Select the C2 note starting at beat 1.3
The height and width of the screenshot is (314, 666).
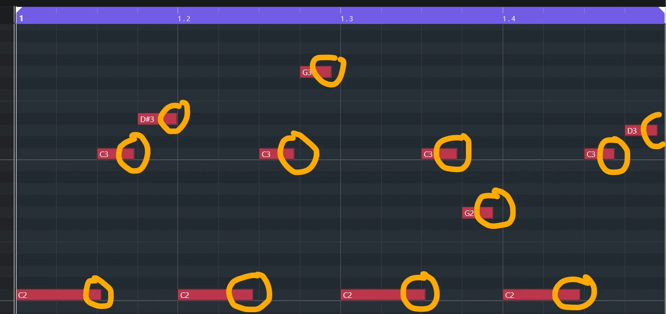(x=383, y=295)
